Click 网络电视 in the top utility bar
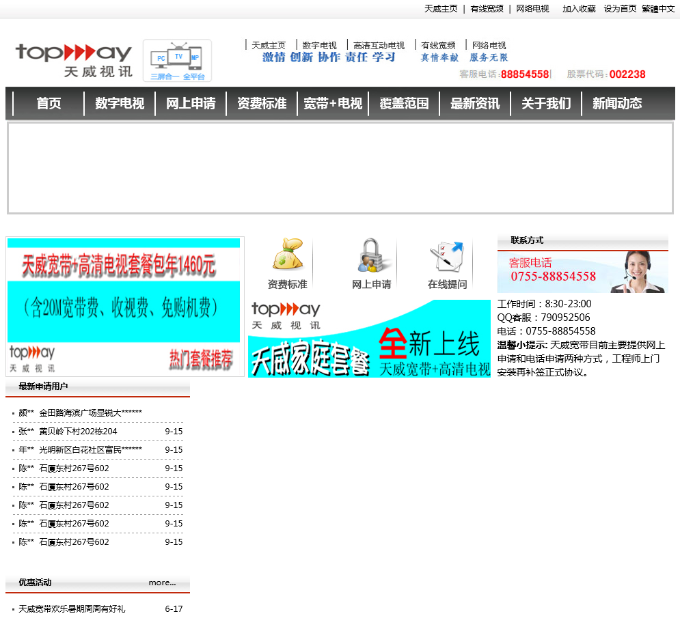Screen dimensions: 680x618 pos(532,9)
